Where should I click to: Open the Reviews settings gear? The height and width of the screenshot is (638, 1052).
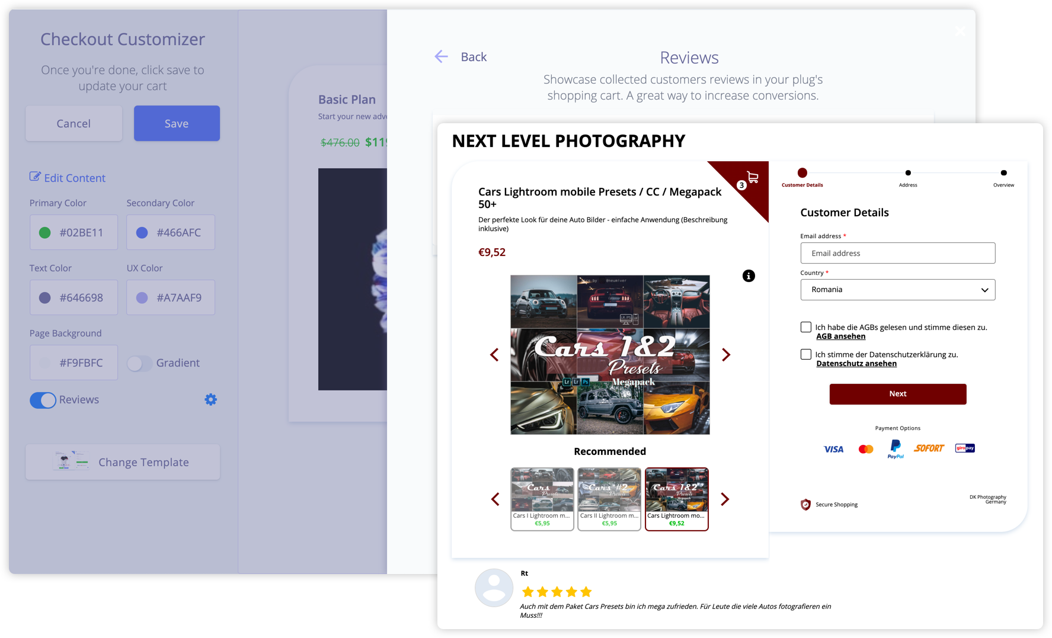[210, 400]
